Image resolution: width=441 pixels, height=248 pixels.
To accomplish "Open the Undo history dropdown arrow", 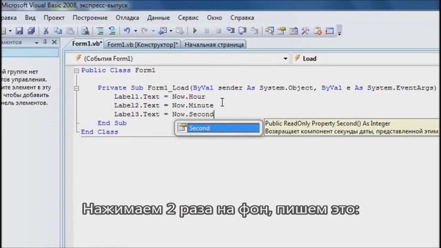I will 135,31.
